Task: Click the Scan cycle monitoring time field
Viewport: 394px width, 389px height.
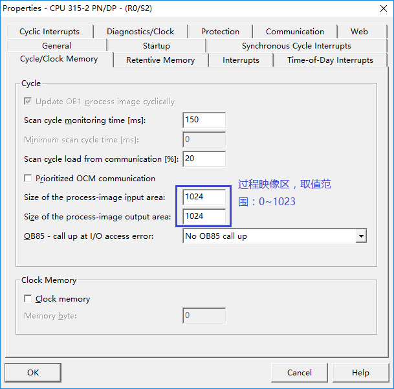Action: [x=204, y=120]
